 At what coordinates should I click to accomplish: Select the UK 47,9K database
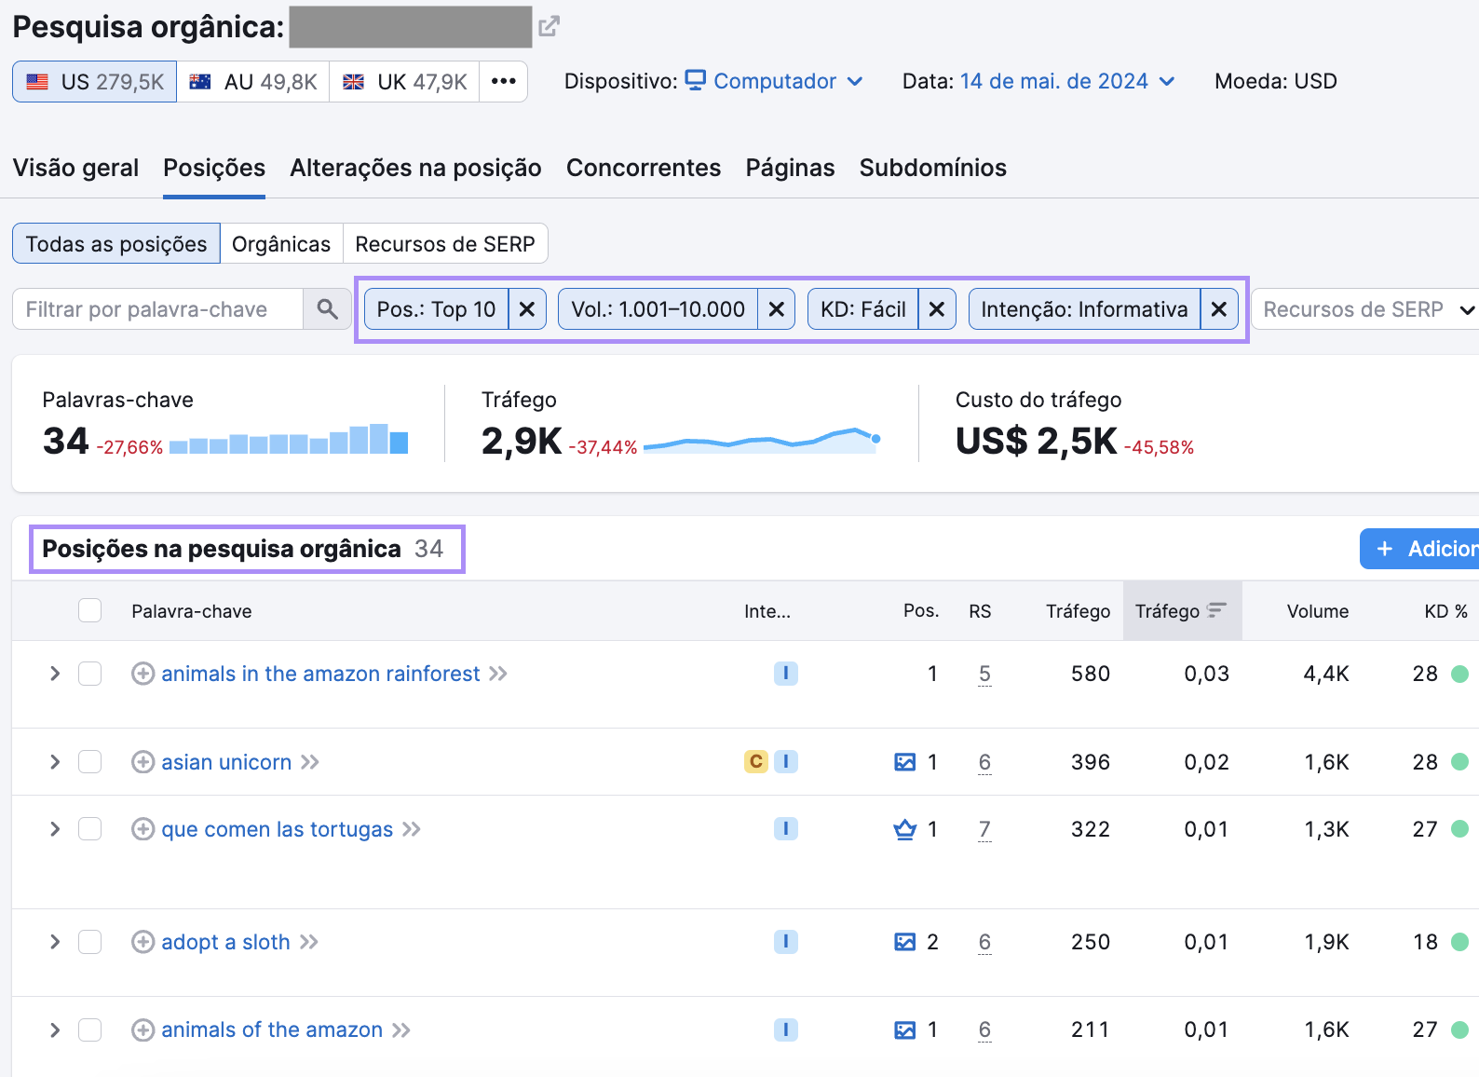404,81
